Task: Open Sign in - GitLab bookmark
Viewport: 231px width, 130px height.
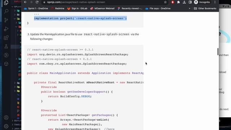Action: tap(77, 9)
